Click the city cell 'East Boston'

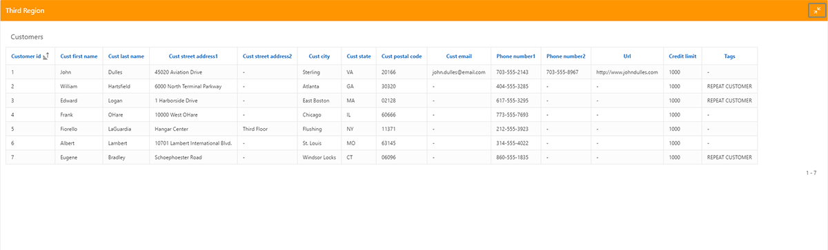click(316, 101)
